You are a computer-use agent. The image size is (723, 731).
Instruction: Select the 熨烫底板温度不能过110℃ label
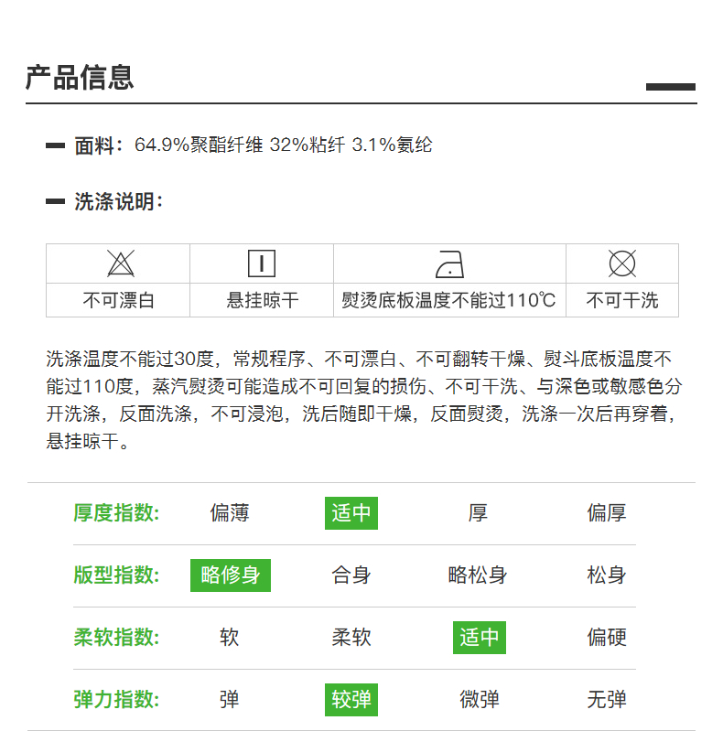tap(448, 300)
